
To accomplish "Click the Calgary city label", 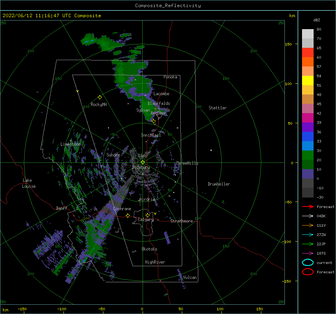I will tap(146, 220).
